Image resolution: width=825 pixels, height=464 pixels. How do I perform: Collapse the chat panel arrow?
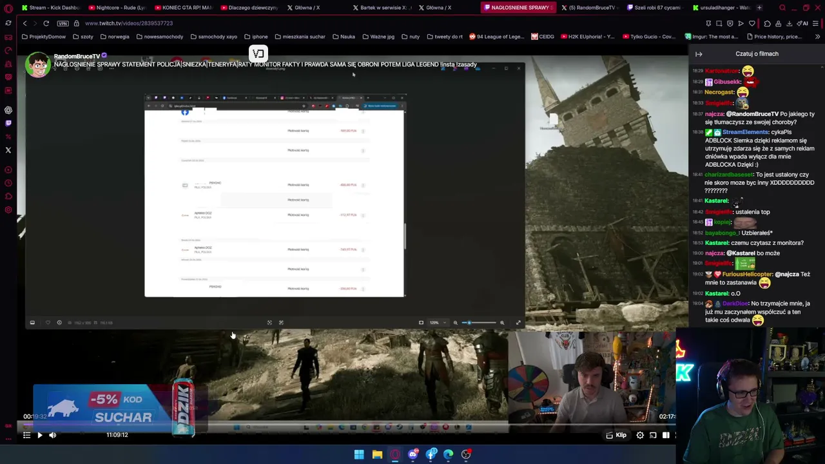[699, 54]
